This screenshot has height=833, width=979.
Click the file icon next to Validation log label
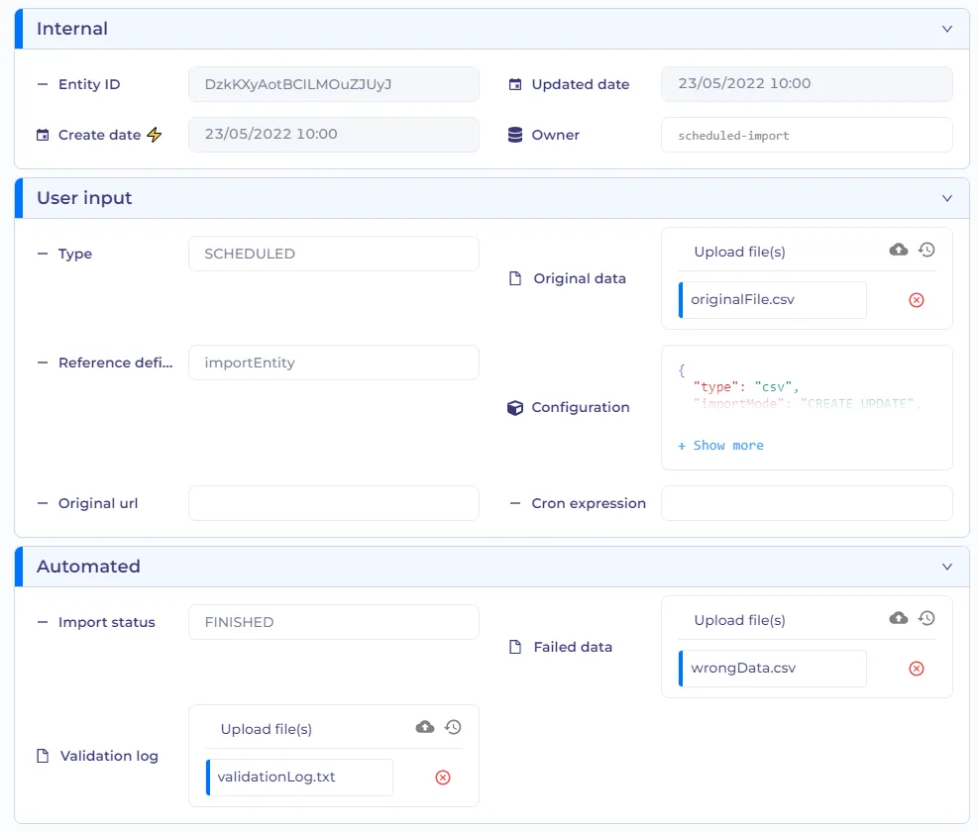coord(43,757)
